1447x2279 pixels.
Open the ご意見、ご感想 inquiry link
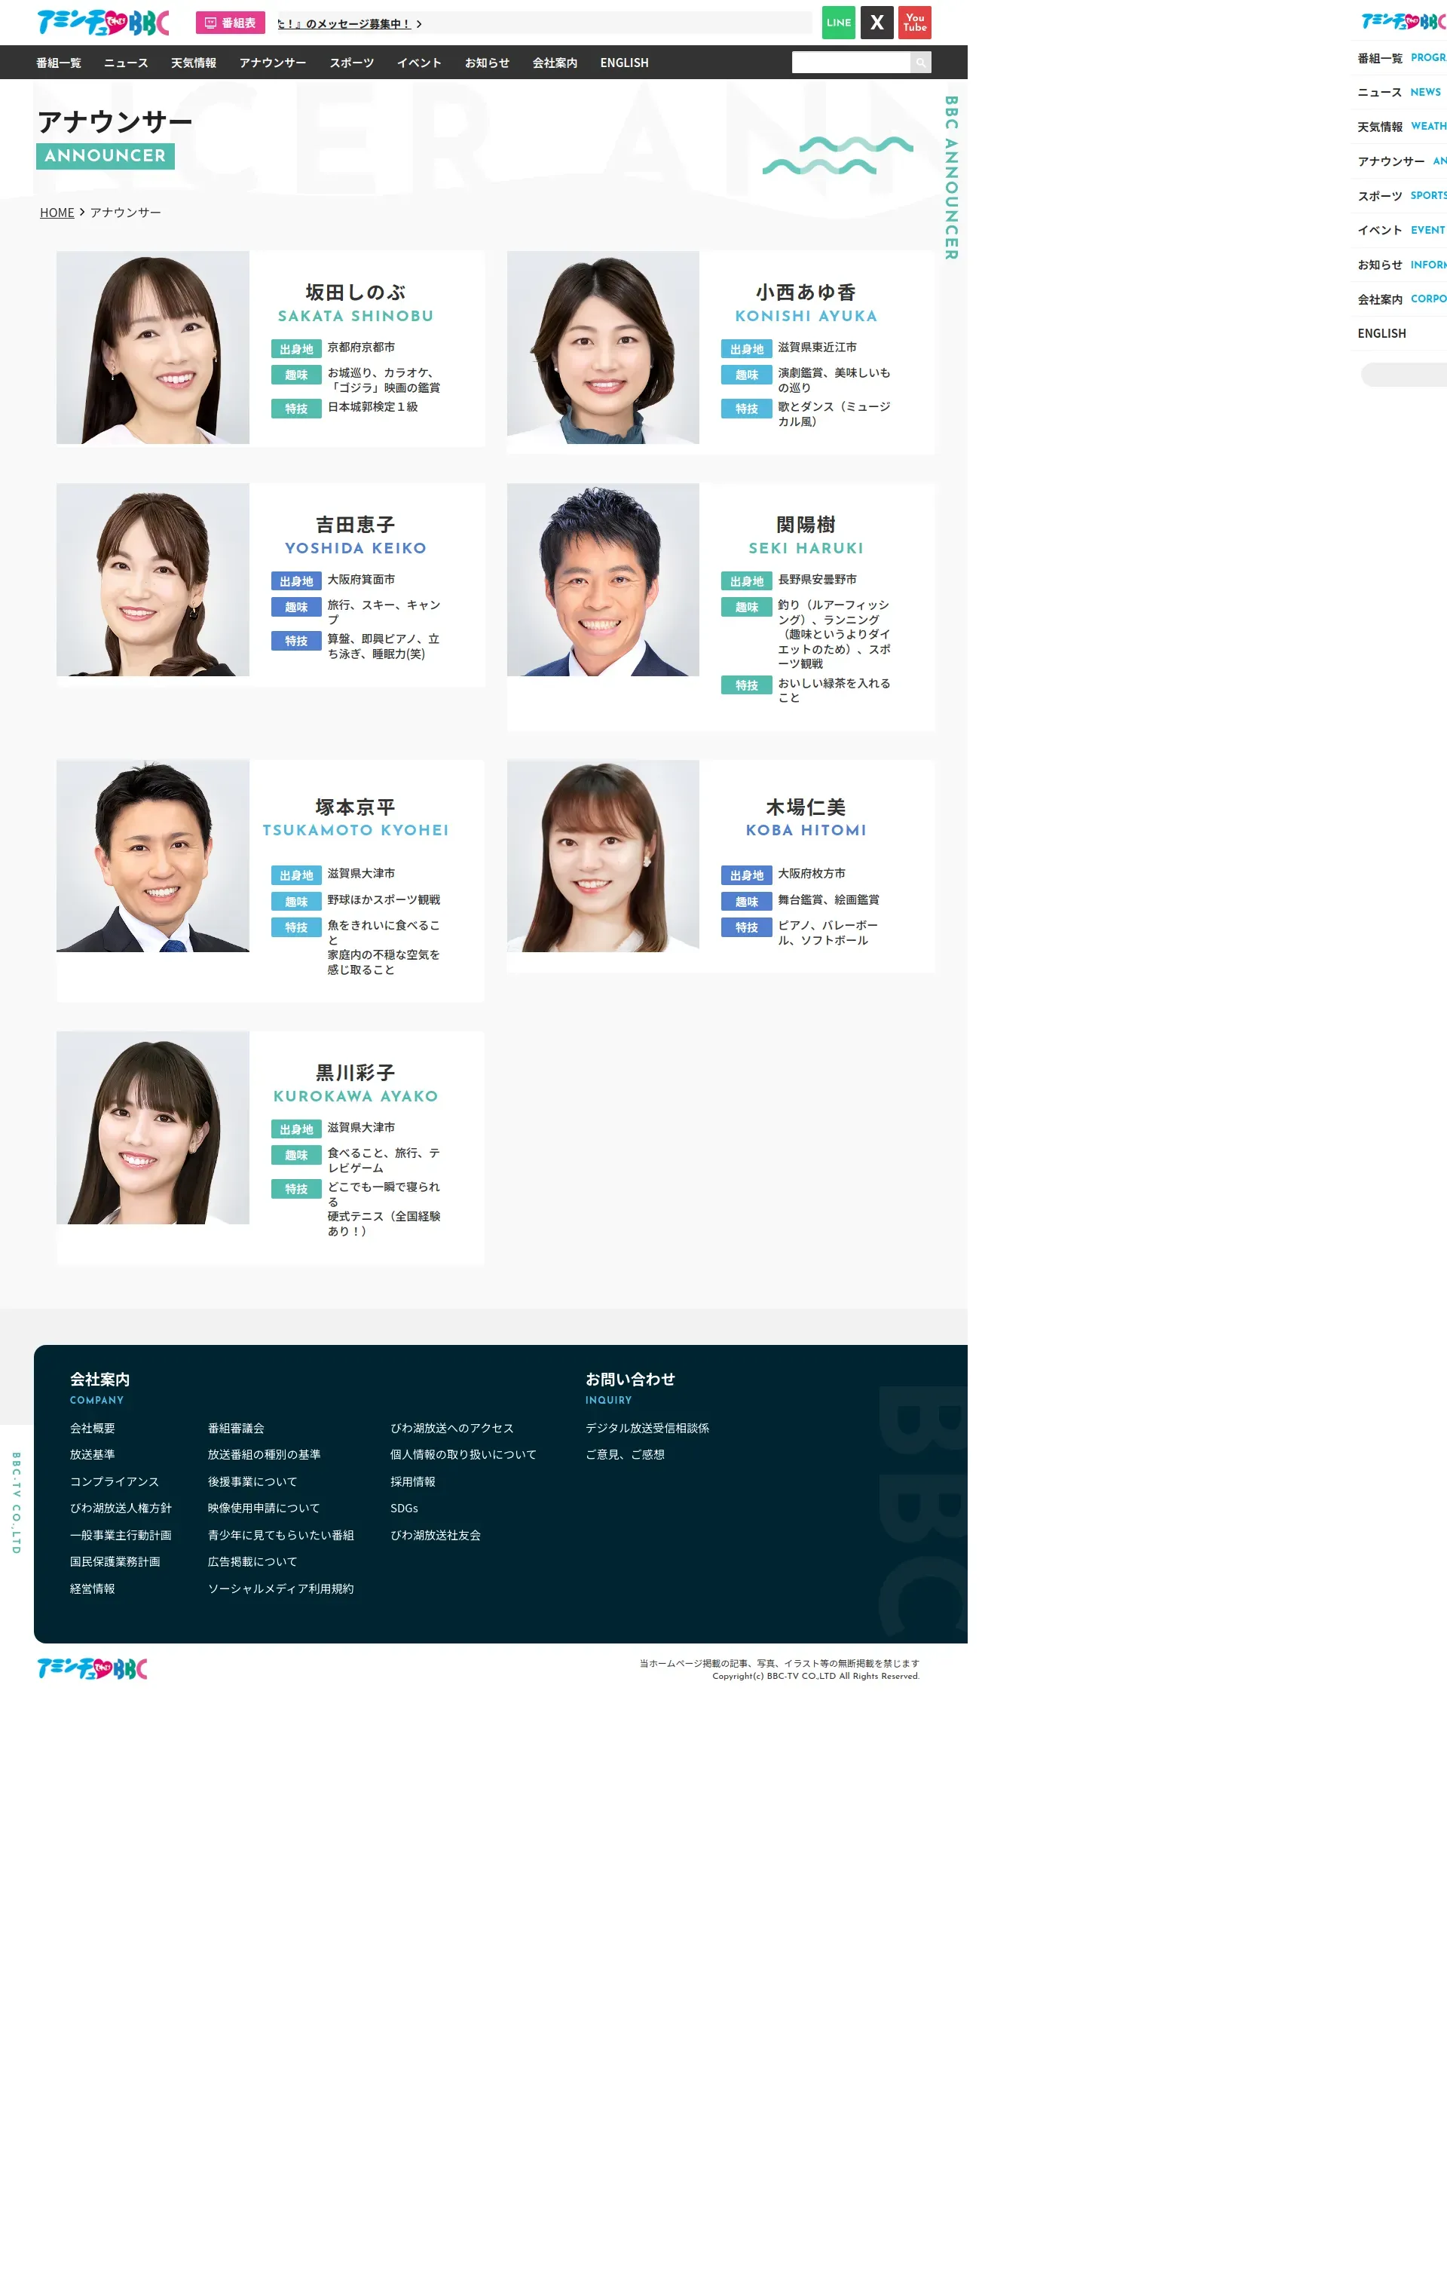(625, 1455)
